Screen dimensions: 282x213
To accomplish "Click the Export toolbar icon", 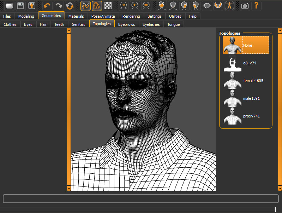I will 32,6.
